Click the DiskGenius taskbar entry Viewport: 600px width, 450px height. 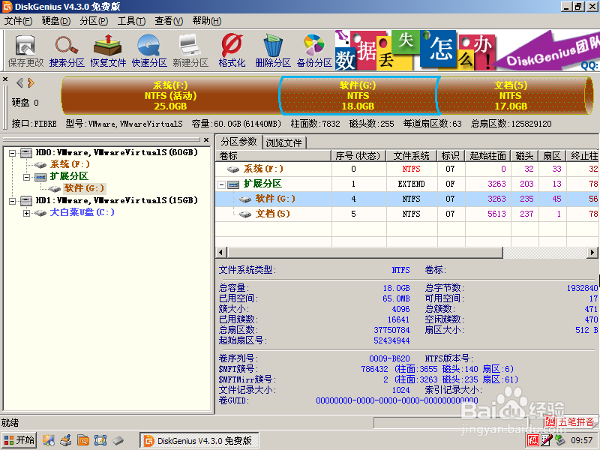(199, 440)
